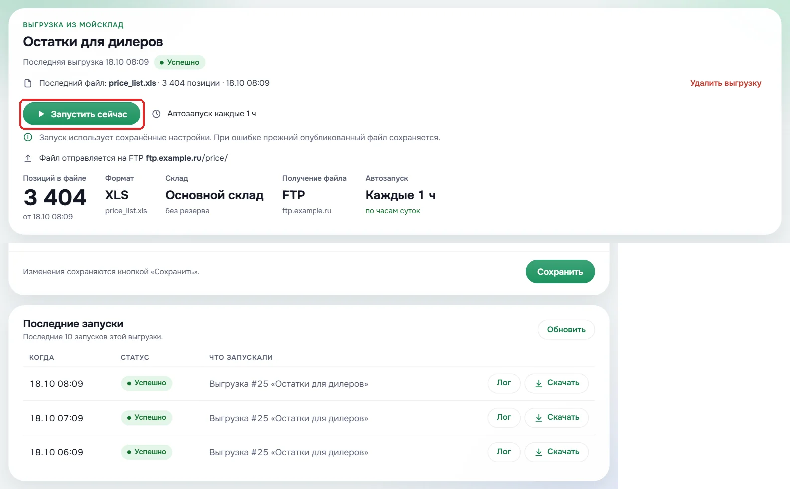This screenshot has width=790, height=489.
Task: Click the info icon before 'Запуск использует'
Action: (x=28, y=137)
